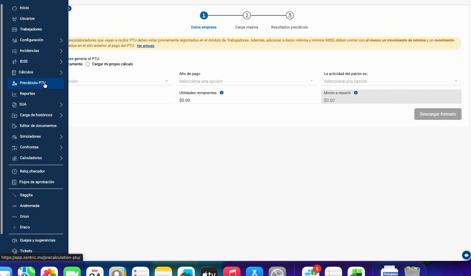Viewport: 471px width, 276px height.
Task: Open Reloj checador clock icon
Action: point(14,171)
